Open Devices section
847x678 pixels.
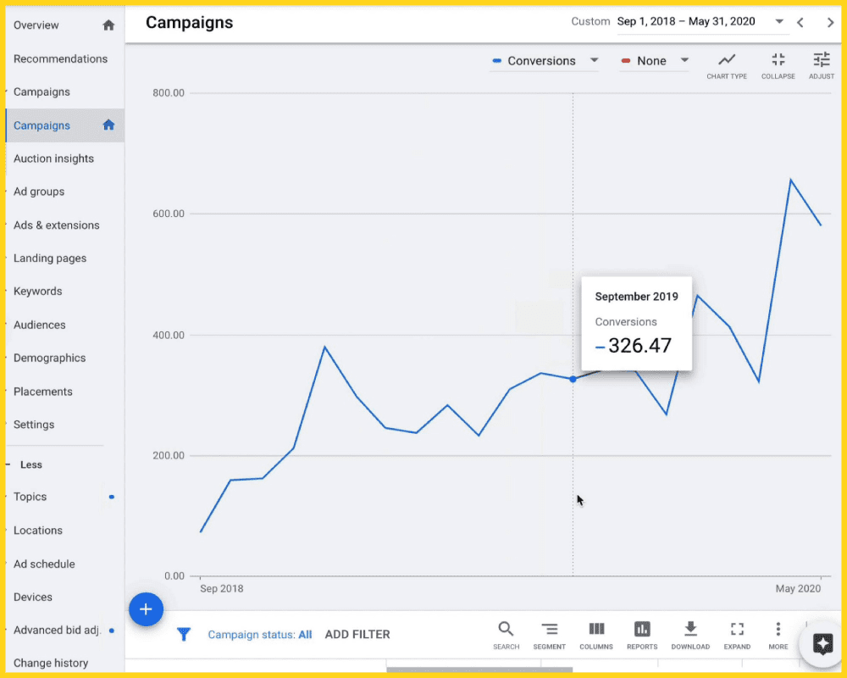(x=33, y=597)
